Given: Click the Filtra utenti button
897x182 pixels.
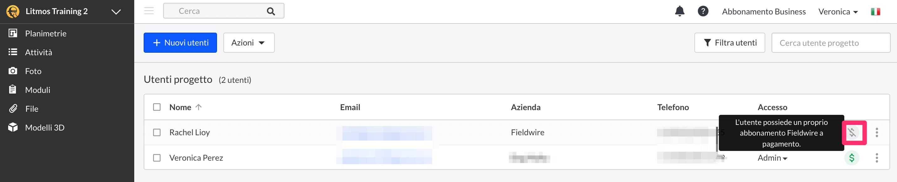Looking at the screenshot, I should click(x=729, y=43).
